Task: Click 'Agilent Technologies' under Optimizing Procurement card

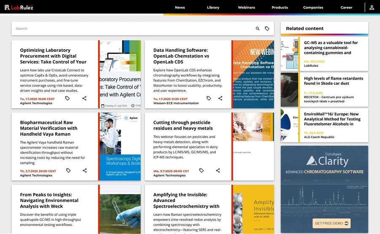Action: pyautogui.click(x=36, y=103)
